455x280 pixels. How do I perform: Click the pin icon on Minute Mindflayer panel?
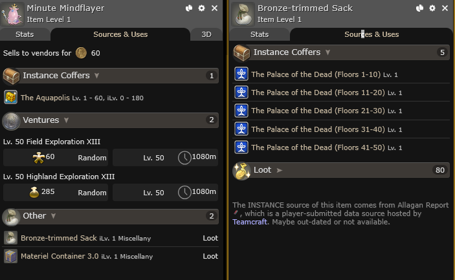tap(189, 8)
